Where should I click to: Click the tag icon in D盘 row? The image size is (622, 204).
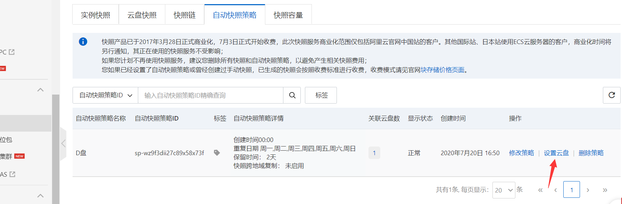[217, 153]
